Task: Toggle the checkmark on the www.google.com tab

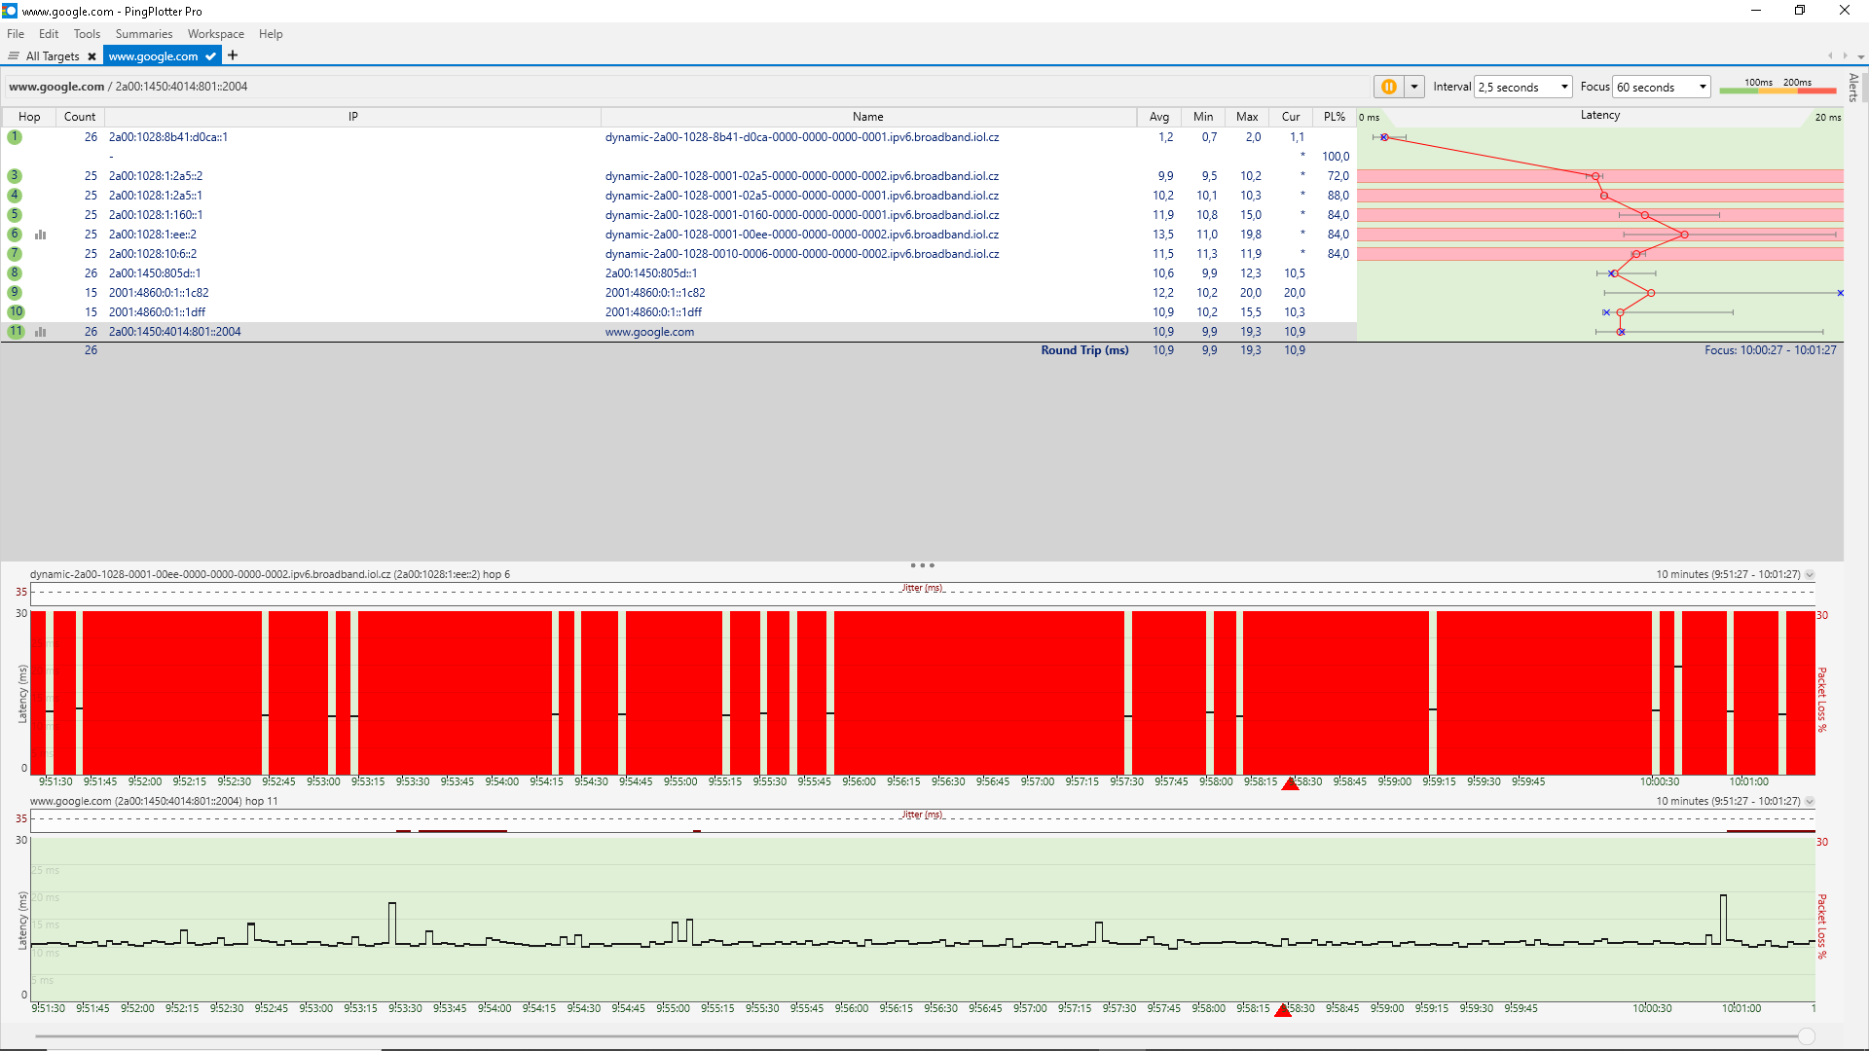Action: pyautogui.click(x=210, y=56)
